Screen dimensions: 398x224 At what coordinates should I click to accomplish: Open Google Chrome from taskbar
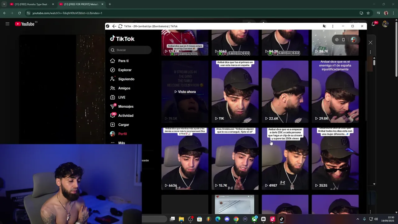tap(236, 219)
